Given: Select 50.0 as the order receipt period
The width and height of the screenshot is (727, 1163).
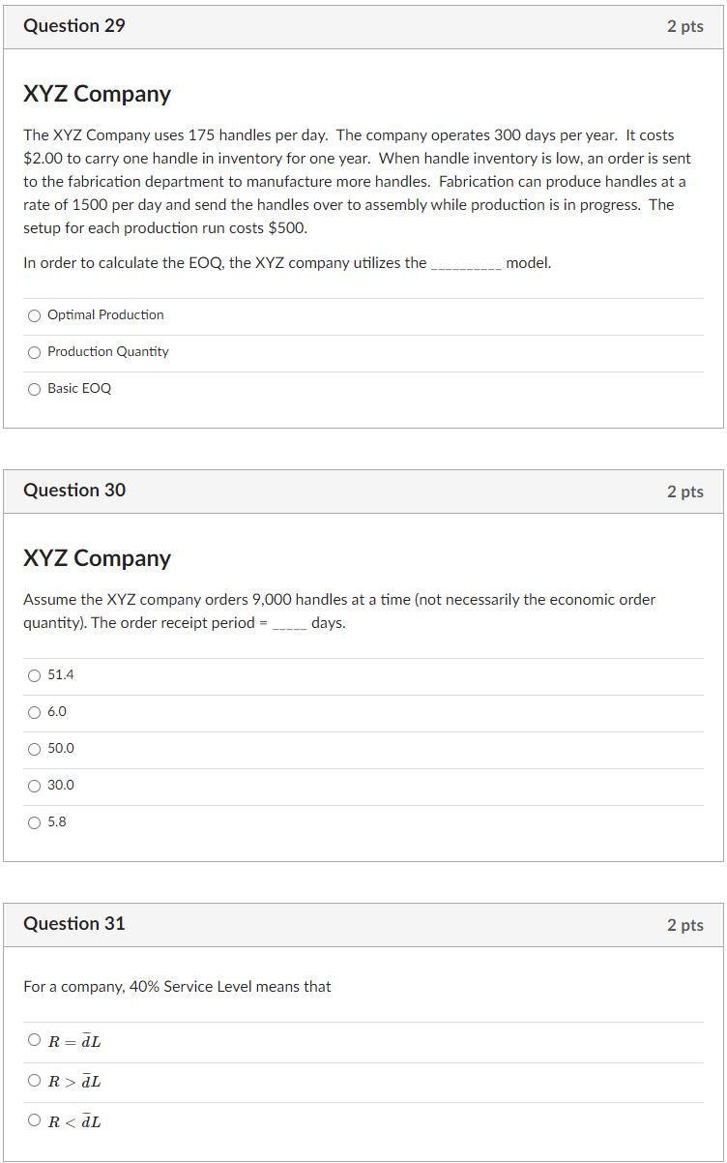Looking at the screenshot, I should pyautogui.click(x=34, y=748).
